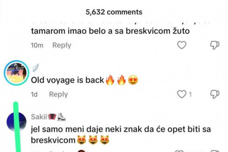Open the judo profile picture avatar

point(16,73)
